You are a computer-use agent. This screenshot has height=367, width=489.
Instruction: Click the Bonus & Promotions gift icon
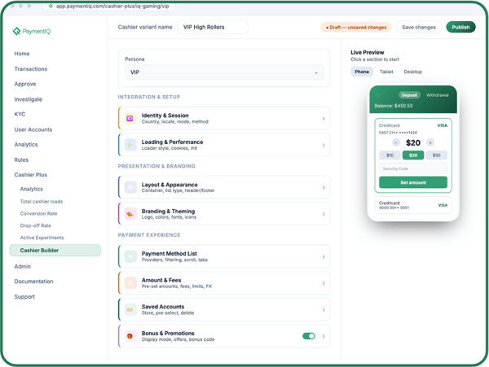click(130, 336)
